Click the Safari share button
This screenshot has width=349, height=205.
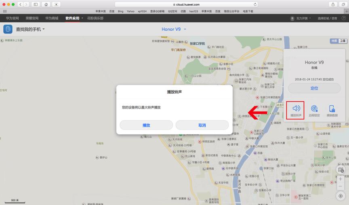point(333,4)
